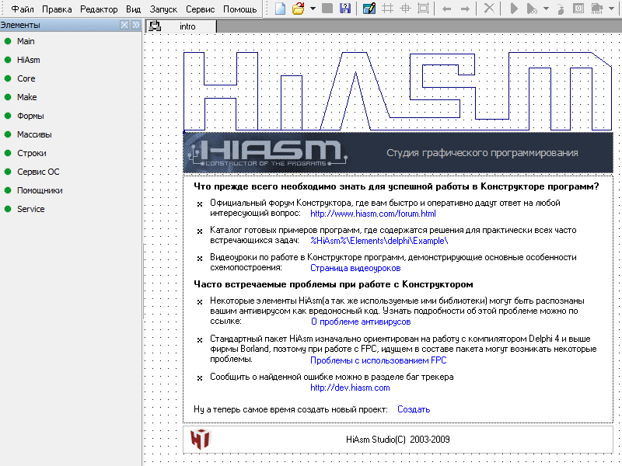Open the Файл menu

pyautogui.click(x=23, y=9)
